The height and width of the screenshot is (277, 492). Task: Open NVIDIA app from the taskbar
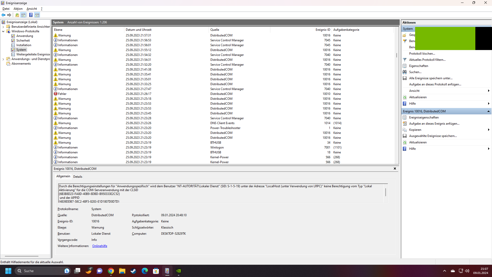point(179,271)
